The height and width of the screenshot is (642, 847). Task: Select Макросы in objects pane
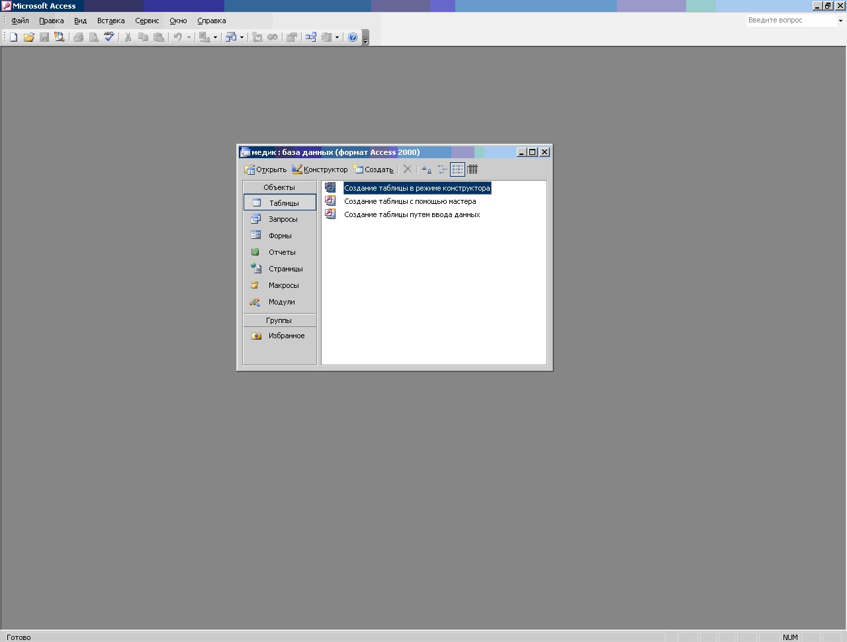tap(280, 285)
